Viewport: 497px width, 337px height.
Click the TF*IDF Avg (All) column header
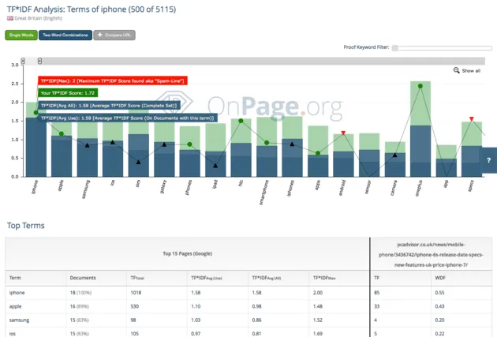click(x=267, y=278)
